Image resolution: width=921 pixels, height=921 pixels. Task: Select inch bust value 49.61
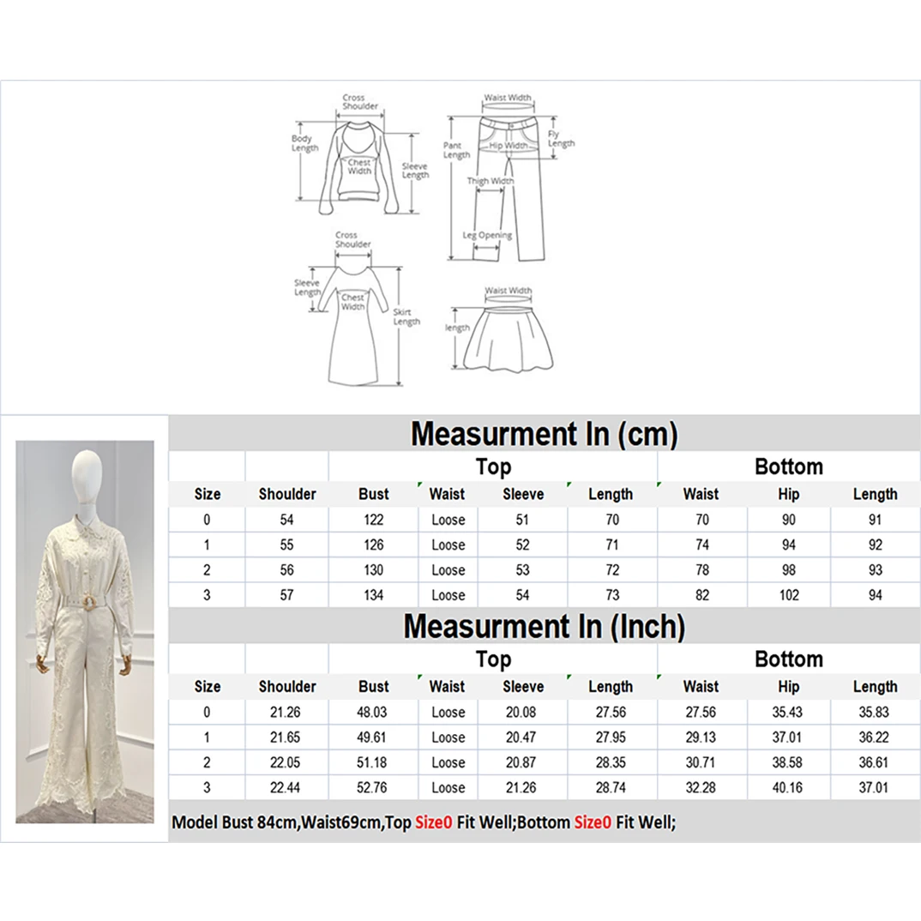(x=372, y=737)
